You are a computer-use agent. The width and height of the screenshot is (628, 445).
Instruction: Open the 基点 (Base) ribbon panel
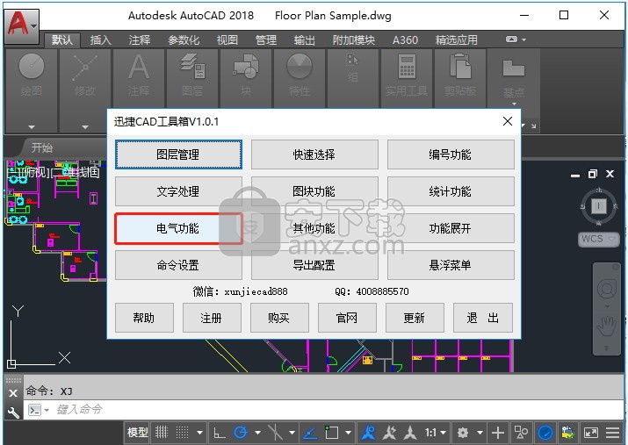[514, 78]
